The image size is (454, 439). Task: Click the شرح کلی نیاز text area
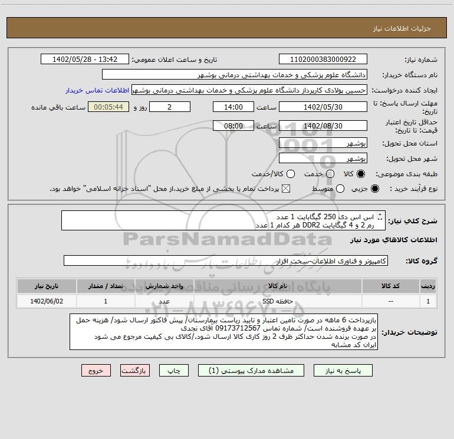click(x=223, y=220)
